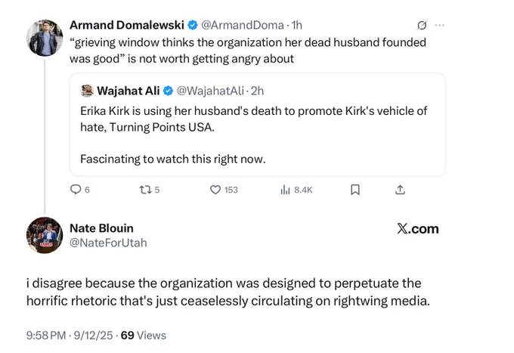
Task: Click Wajahat Ali's verified badge
Action: point(168,91)
